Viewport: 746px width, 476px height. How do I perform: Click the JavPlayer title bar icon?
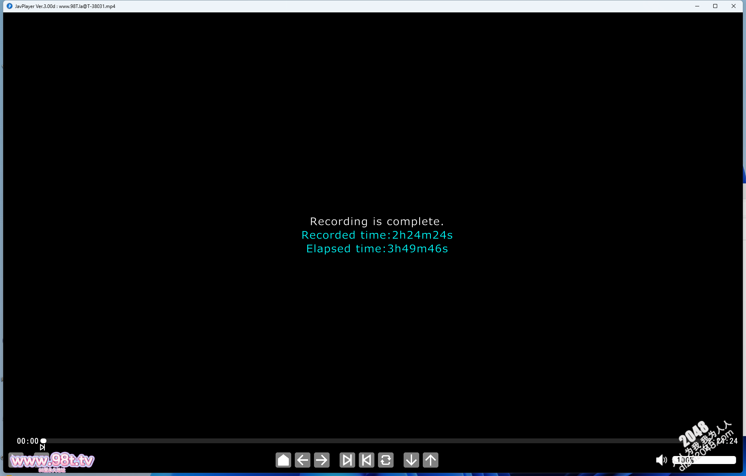(10, 6)
